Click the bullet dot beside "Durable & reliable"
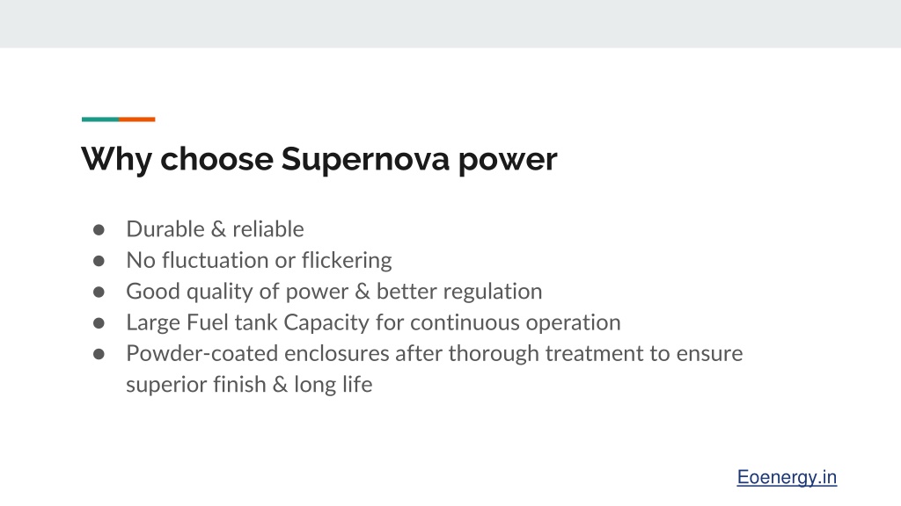This screenshot has width=901, height=506. click(x=99, y=230)
